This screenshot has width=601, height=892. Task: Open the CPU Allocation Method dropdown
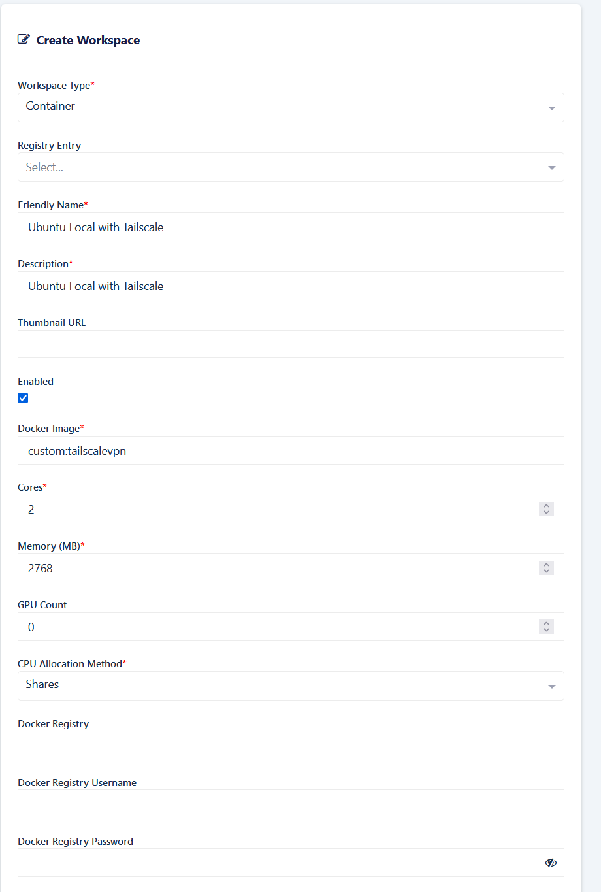(x=291, y=686)
